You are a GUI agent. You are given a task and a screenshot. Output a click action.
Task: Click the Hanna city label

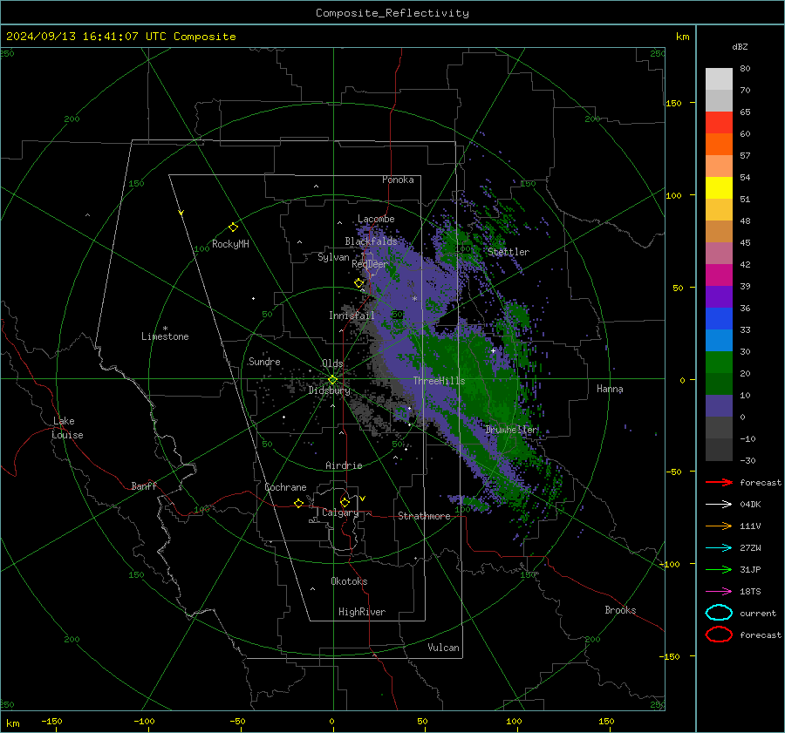(610, 389)
